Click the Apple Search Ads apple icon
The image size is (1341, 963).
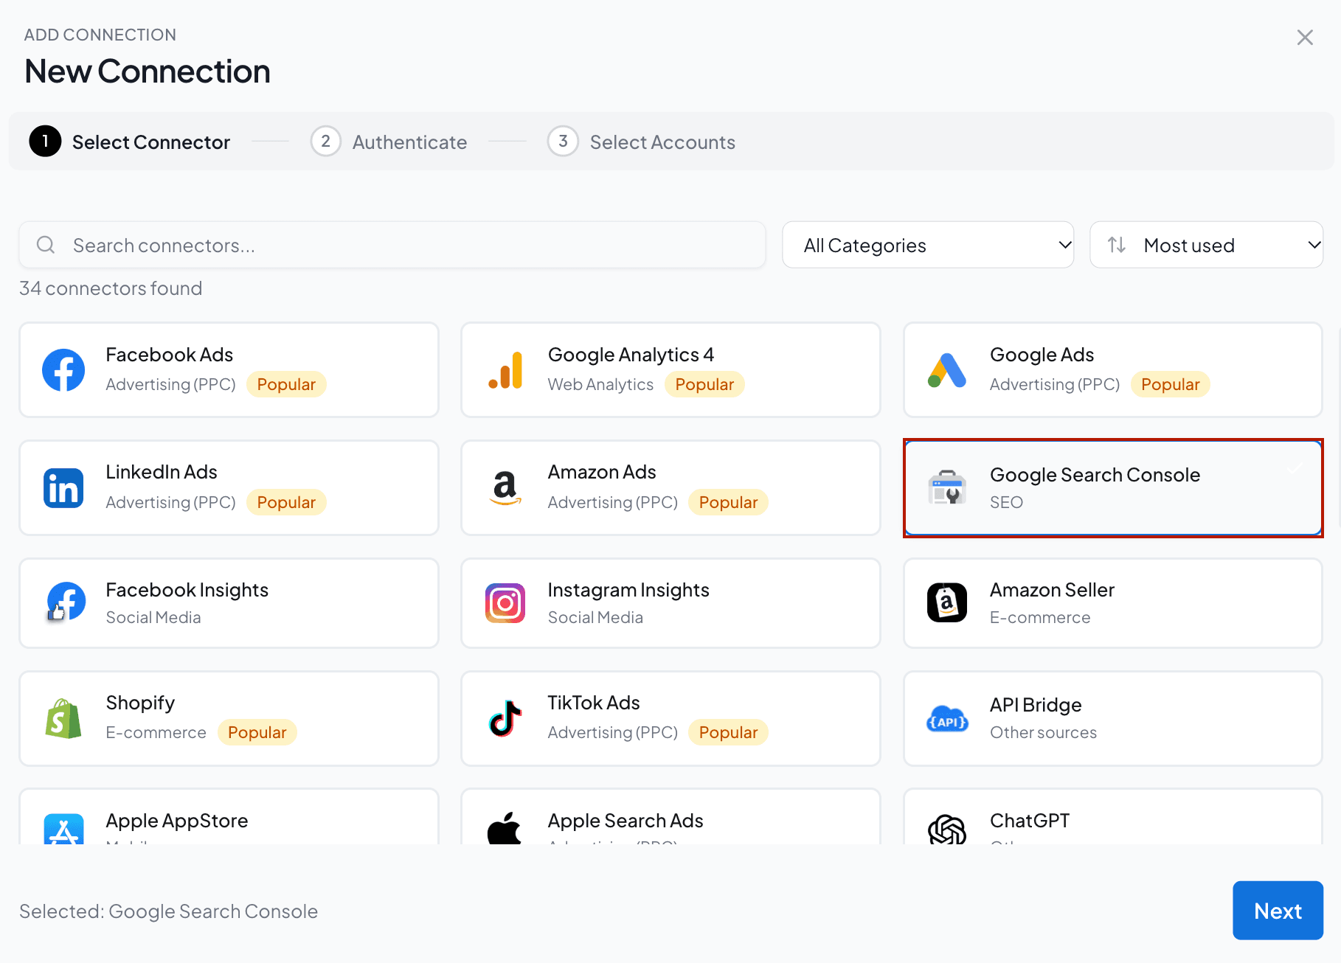click(505, 828)
